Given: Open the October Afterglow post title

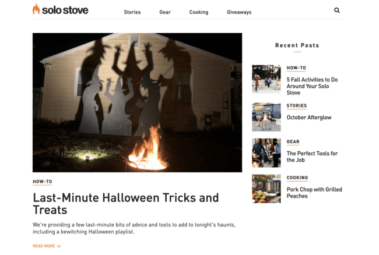Looking at the screenshot, I should click(x=308, y=118).
